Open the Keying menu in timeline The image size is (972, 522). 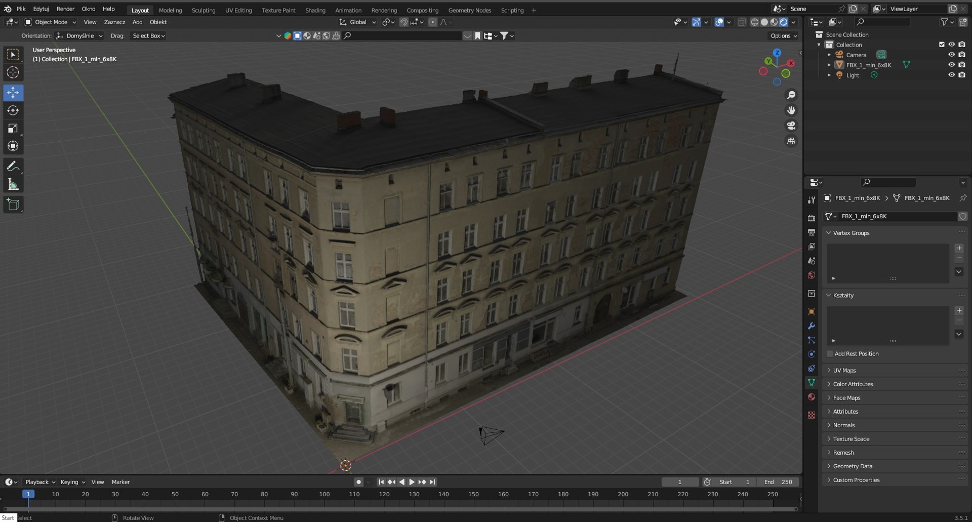coord(72,482)
